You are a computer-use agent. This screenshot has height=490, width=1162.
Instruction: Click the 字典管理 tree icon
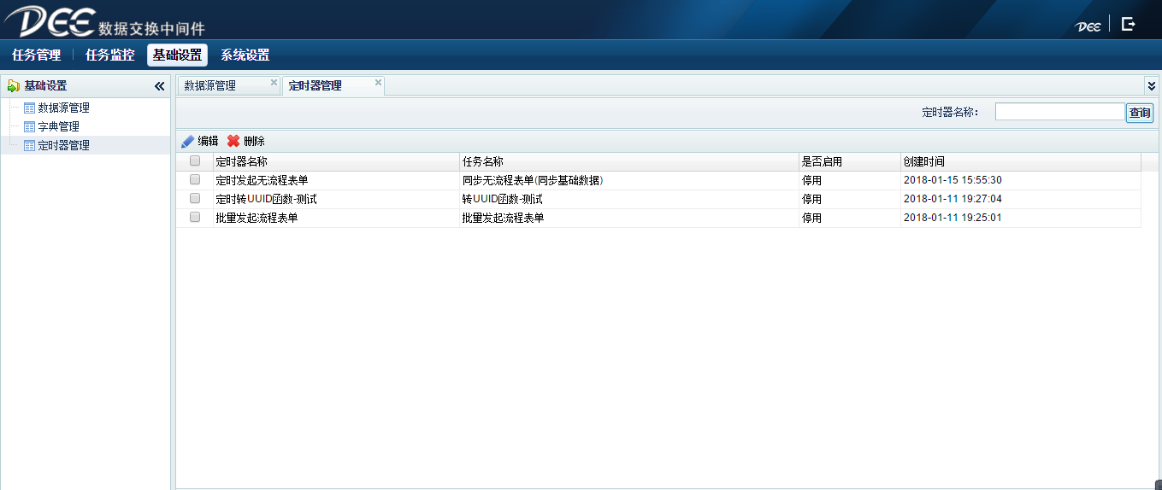[30, 127]
